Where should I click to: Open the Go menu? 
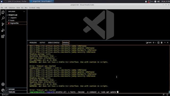(x=22, y=8)
